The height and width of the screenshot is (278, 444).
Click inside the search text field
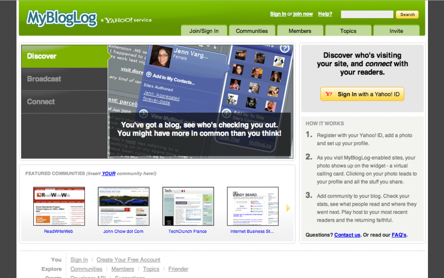click(x=367, y=14)
